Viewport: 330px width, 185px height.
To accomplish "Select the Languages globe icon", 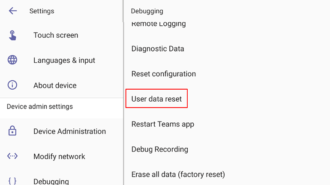I will click(12, 60).
